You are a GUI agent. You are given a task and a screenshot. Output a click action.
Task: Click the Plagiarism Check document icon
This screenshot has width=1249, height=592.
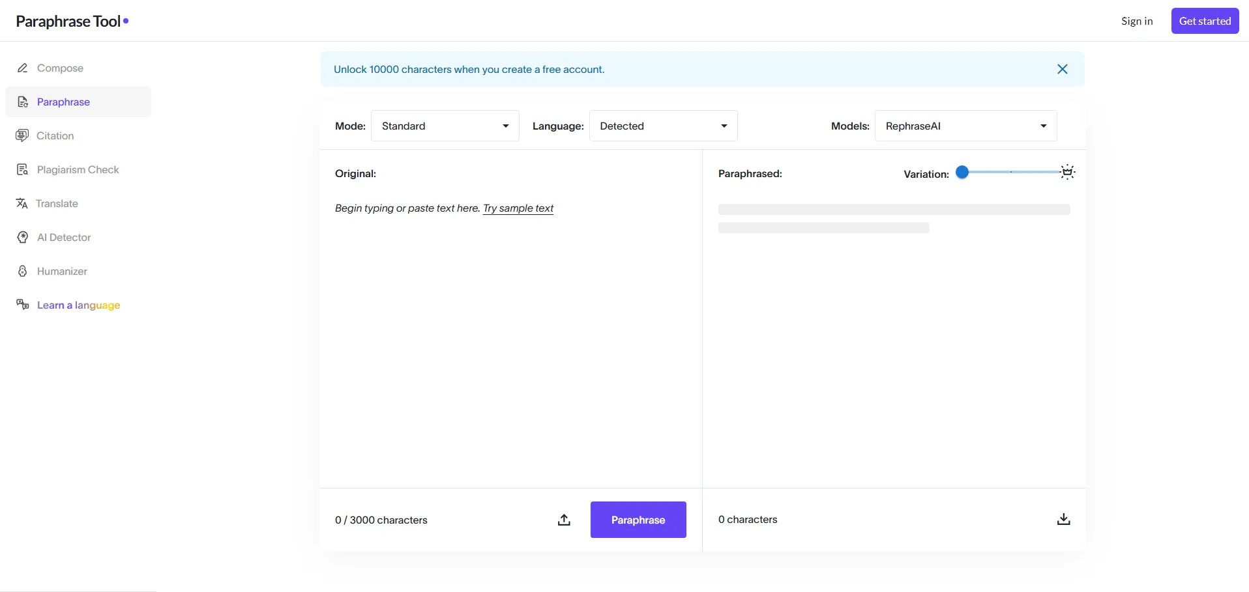point(23,170)
